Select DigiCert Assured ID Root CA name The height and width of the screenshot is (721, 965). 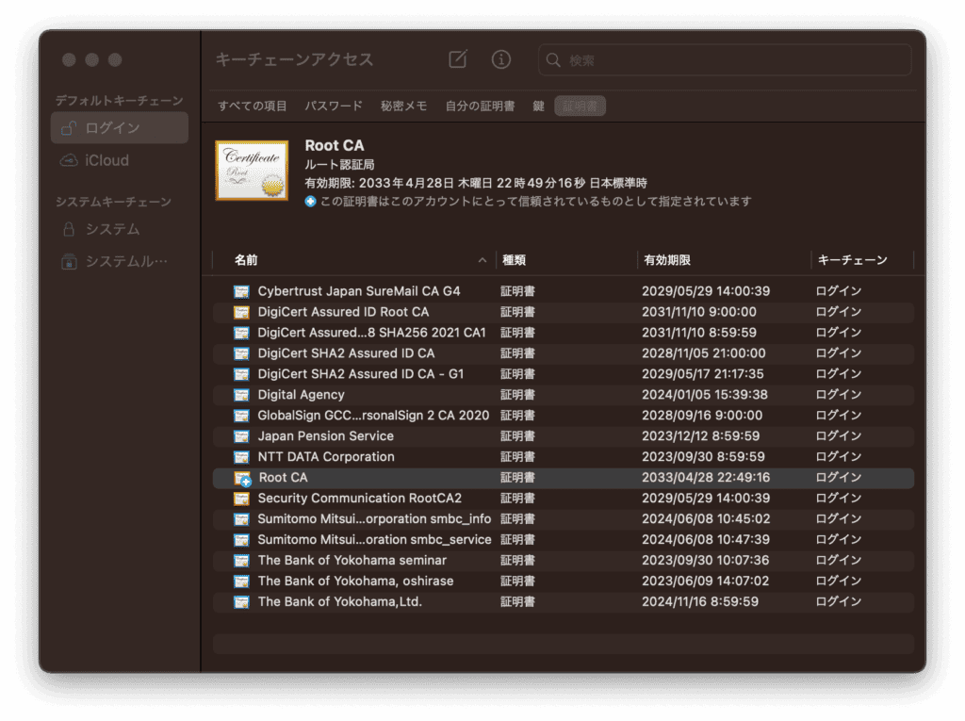(x=343, y=312)
